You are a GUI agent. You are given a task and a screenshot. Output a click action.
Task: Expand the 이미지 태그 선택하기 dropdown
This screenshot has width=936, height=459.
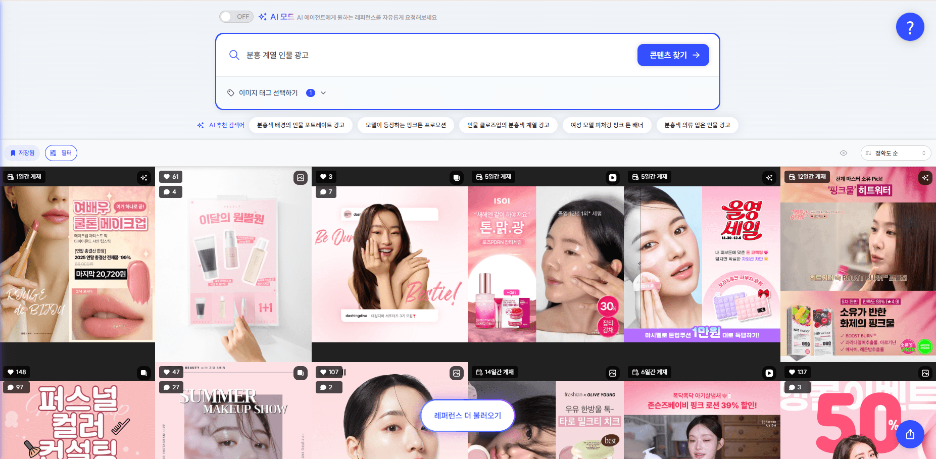click(x=277, y=93)
